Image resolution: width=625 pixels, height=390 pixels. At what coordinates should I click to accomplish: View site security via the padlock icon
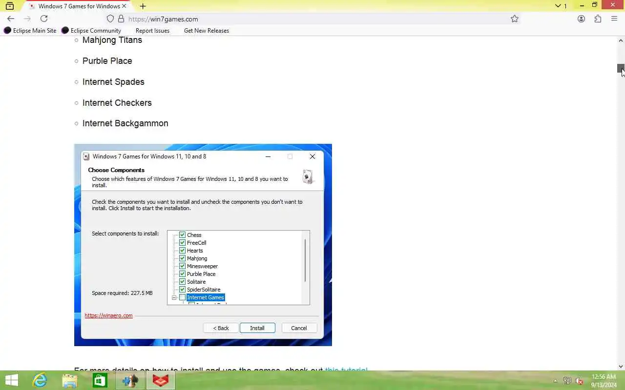click(121, 19)
